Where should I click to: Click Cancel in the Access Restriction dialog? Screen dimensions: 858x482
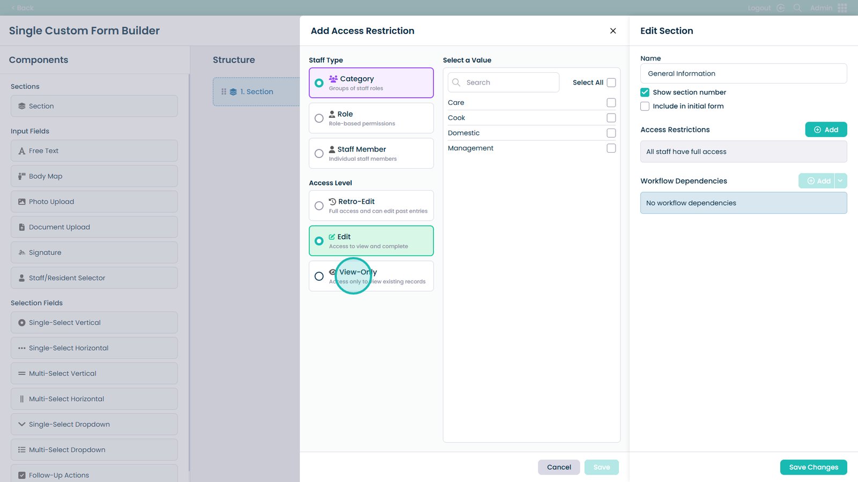pyautogui.click(x=559, y=467)
